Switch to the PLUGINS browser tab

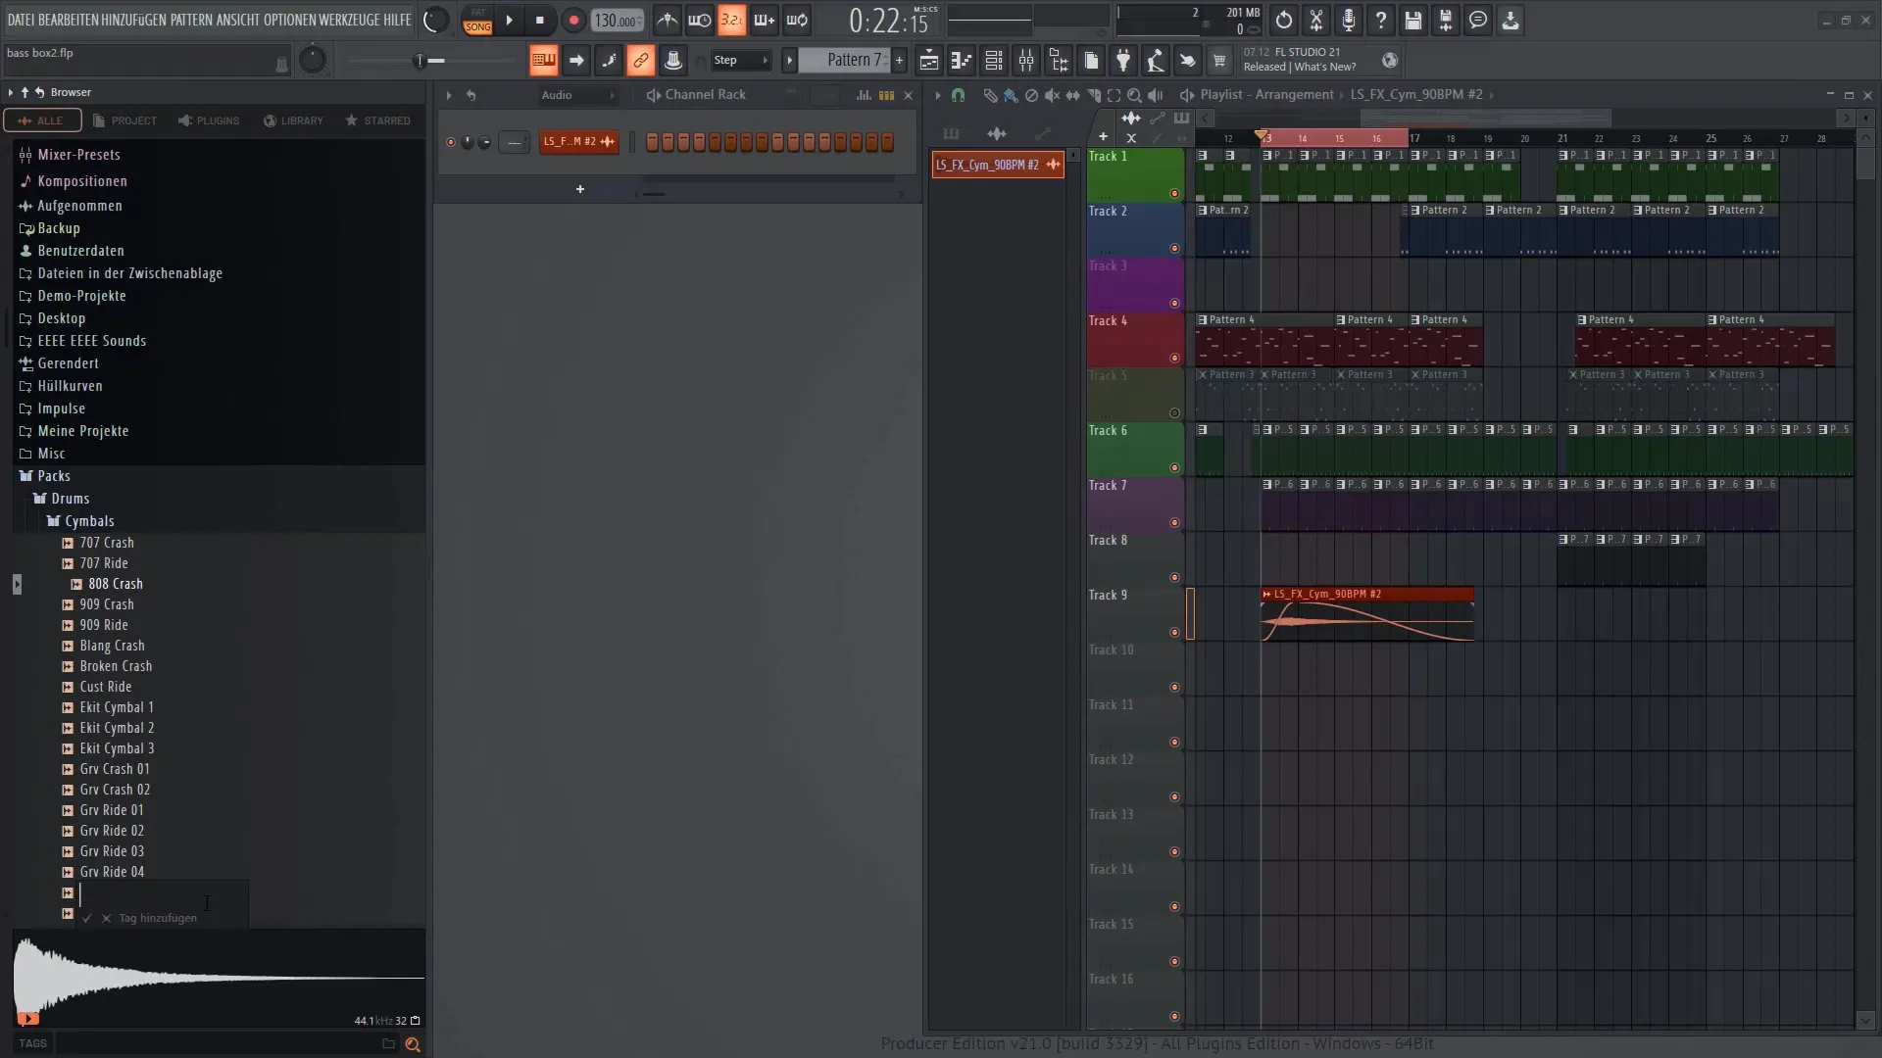(209, 120)
